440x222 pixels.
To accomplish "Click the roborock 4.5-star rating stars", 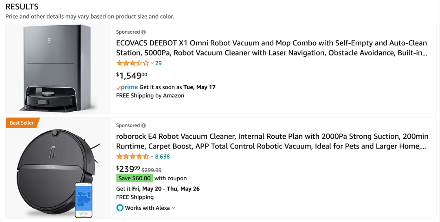I will (132, 156).
